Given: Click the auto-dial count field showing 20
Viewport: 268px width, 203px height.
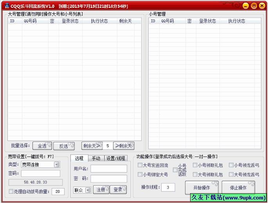Looking at the screenshot, I should [58, 191].
